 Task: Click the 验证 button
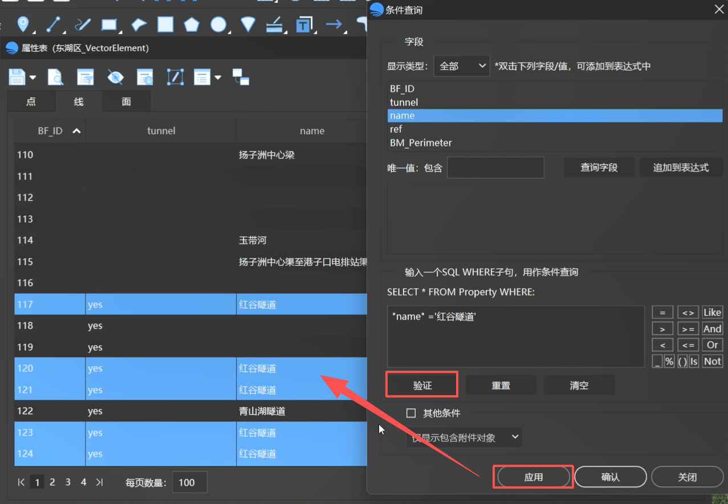[x=422, y=386]
